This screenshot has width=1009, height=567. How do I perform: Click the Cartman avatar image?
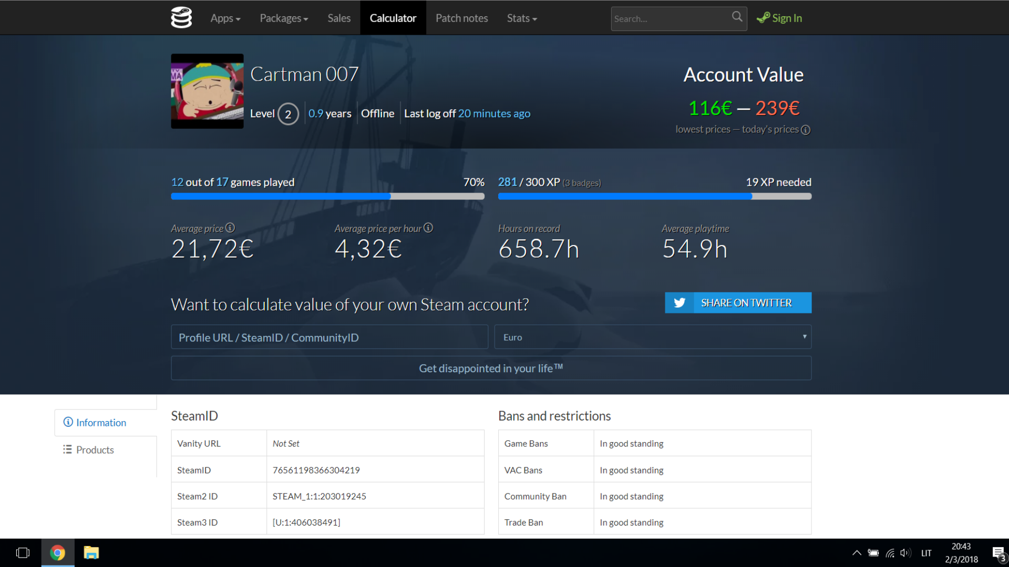tap(207, 91)
